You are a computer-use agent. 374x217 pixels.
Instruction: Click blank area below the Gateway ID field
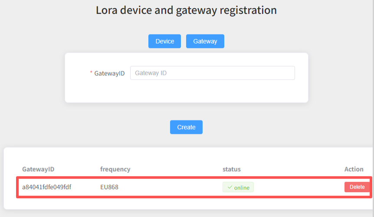click(186, 91)
